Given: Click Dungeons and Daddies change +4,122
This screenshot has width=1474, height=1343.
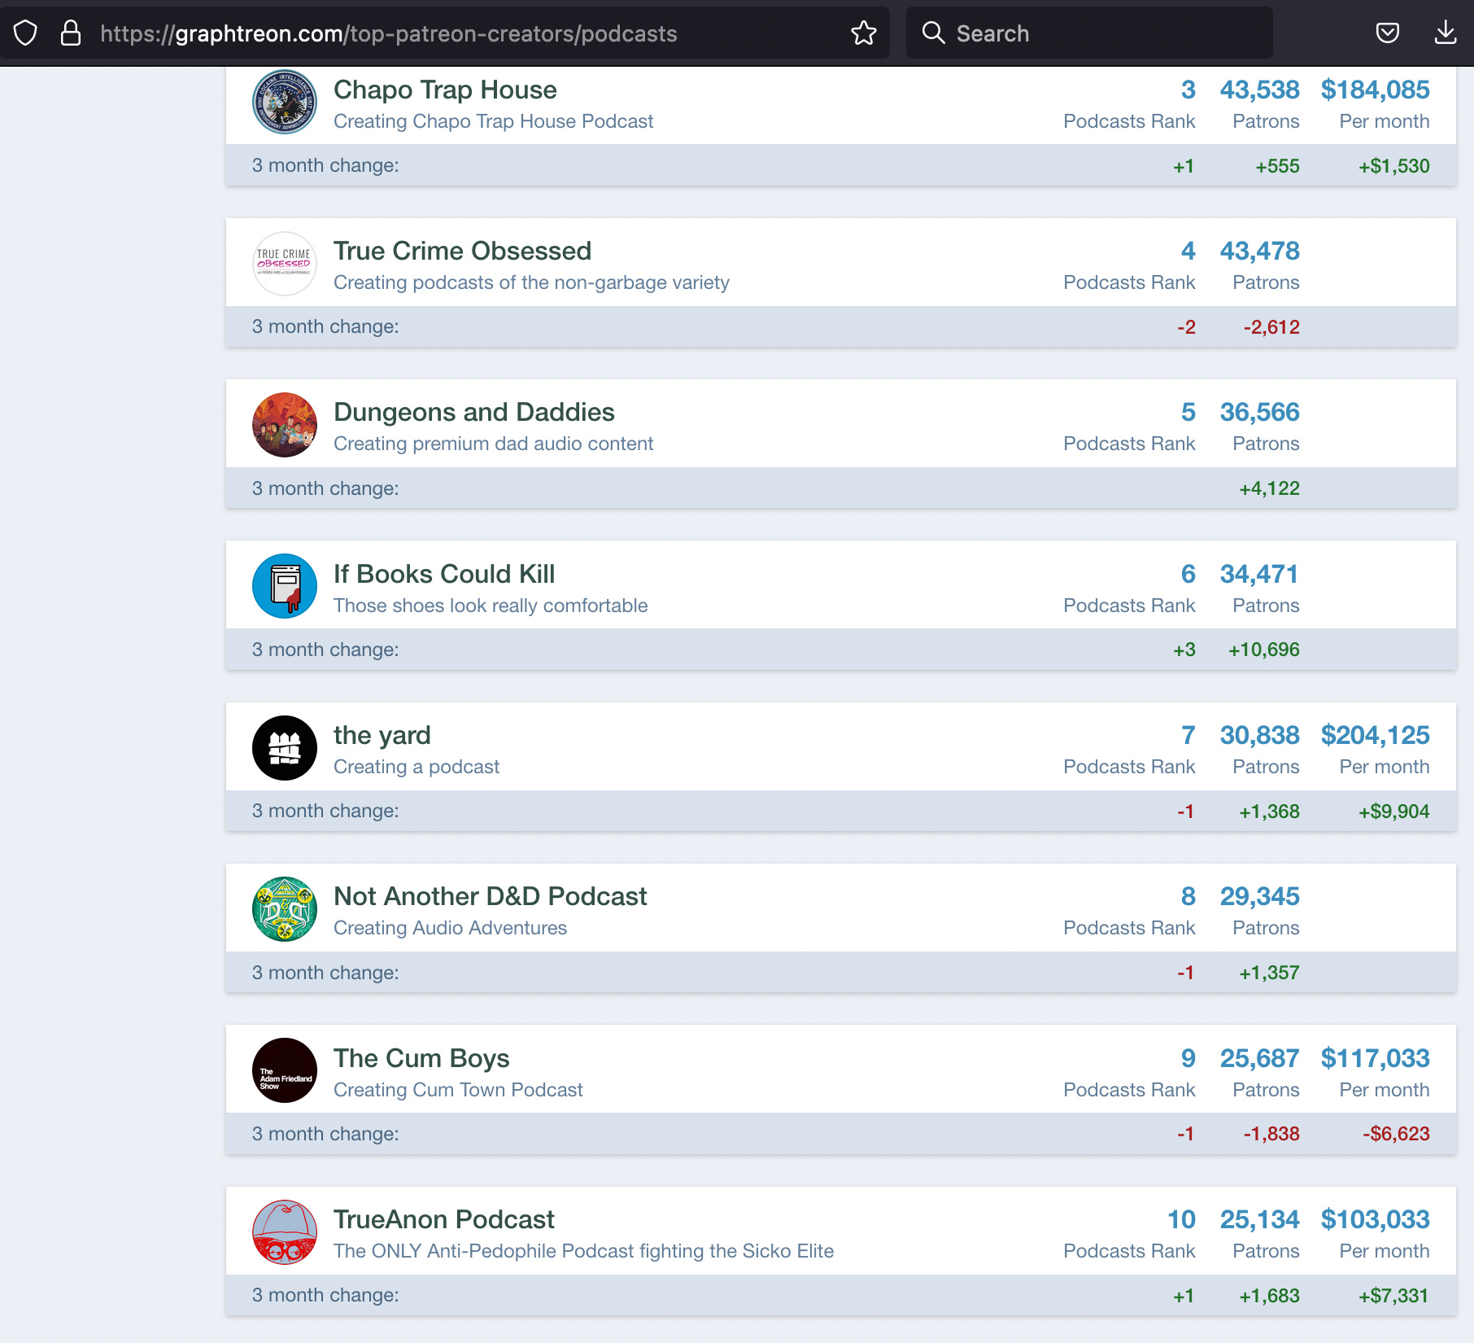Looking at the screenshot, I should (x=1269, y=488).
